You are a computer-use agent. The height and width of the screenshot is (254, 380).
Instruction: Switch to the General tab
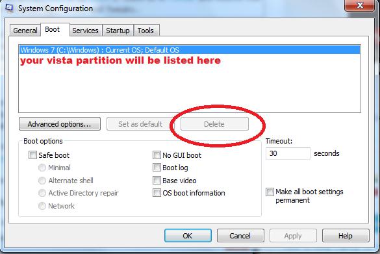click(x=25, y=31)
